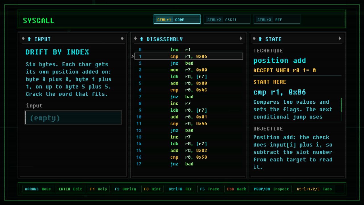Viewport: 364px width, 205px height.
Task: Click the current-line arrow marker beside line 1
Action: 133,56
